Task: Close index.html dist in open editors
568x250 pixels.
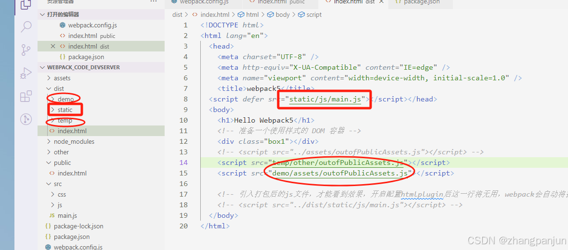Action: coord(53,46)
